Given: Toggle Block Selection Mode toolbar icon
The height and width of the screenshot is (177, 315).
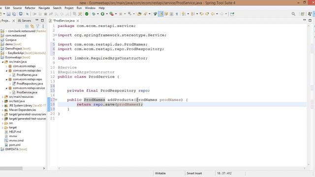Looking at the screenshot, I should click(x=171, y=14).
